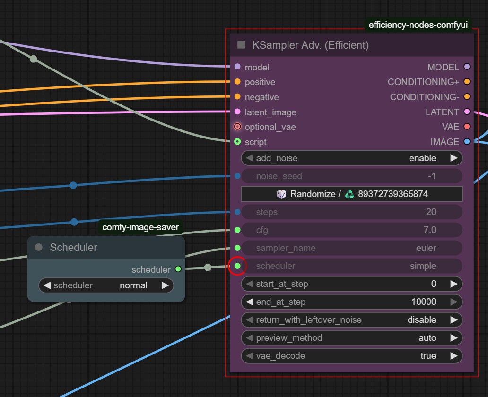Click reroute dot on noise_seed wire
This screenshot has width=488, height=397.
point(73,185)
